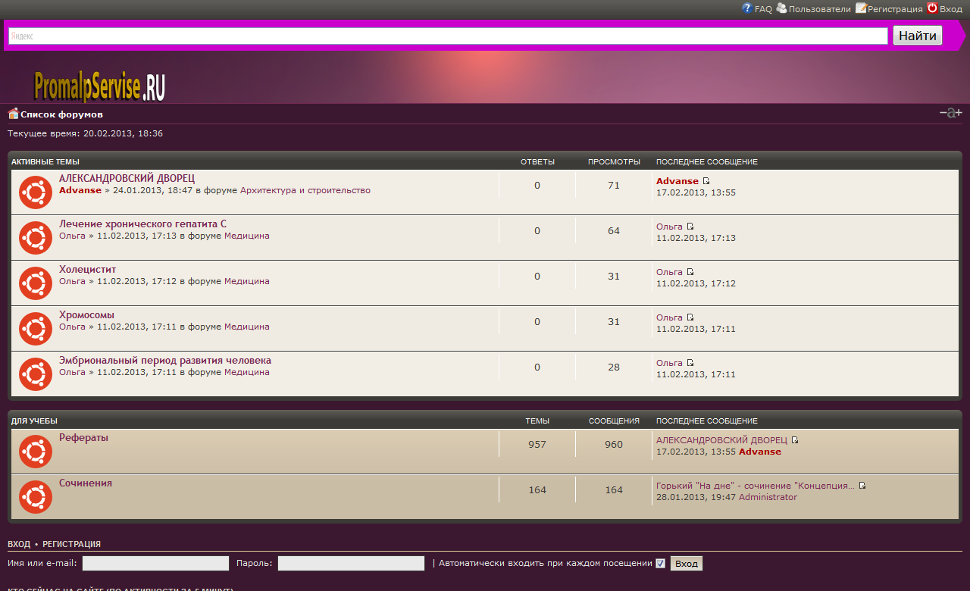970x591 pixels.
Task: Click topic icon beside Лечение хронического гепатита С
Action: [x=35, y=238]
